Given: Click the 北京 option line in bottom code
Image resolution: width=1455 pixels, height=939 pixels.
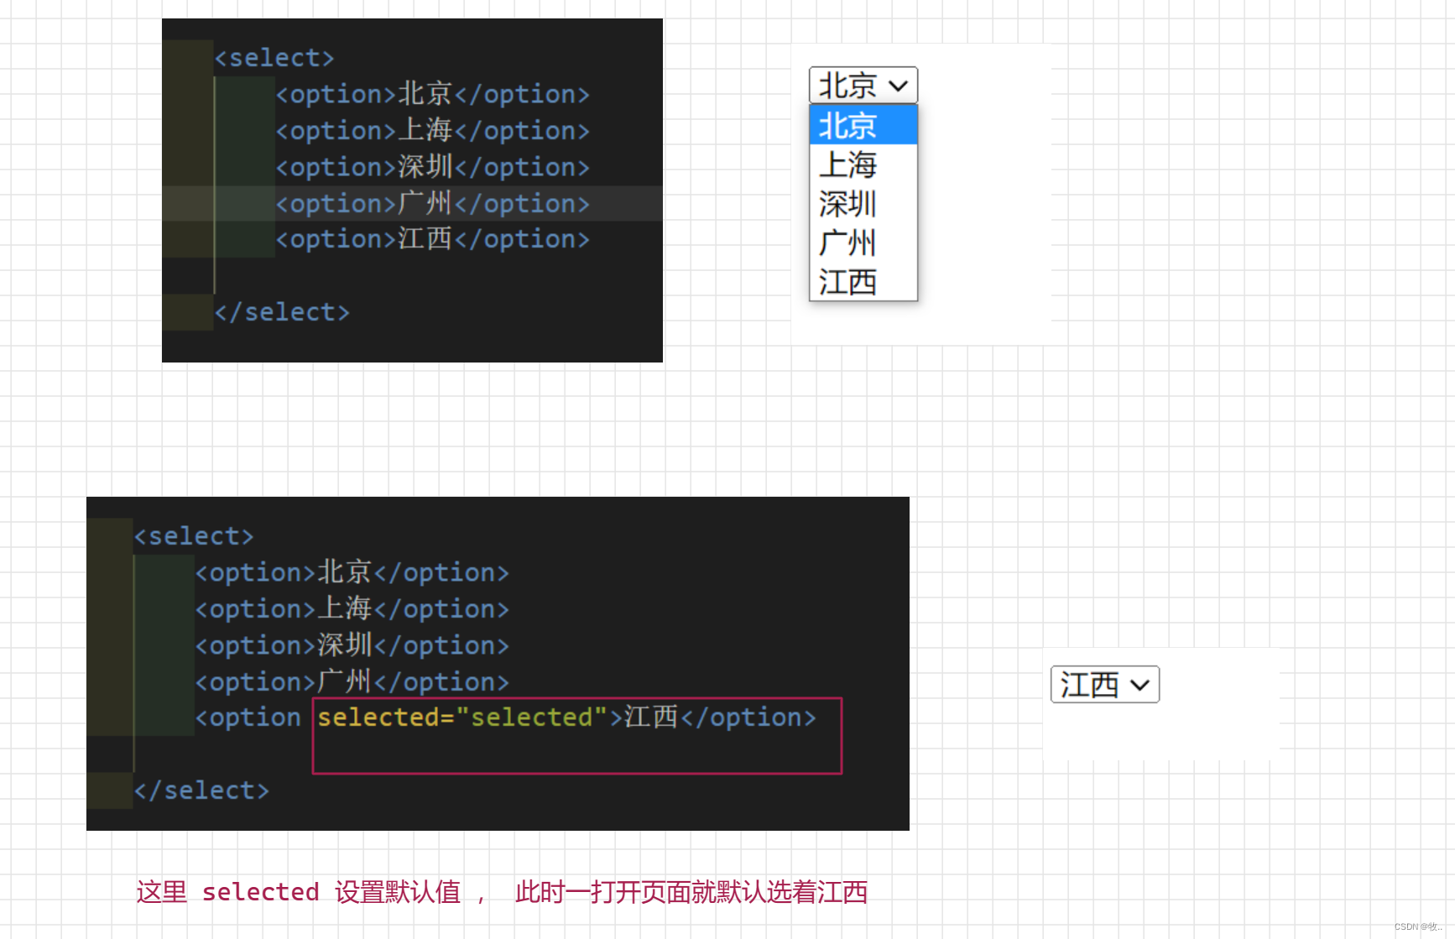Looking at the screenshot, I should [352, 572].
